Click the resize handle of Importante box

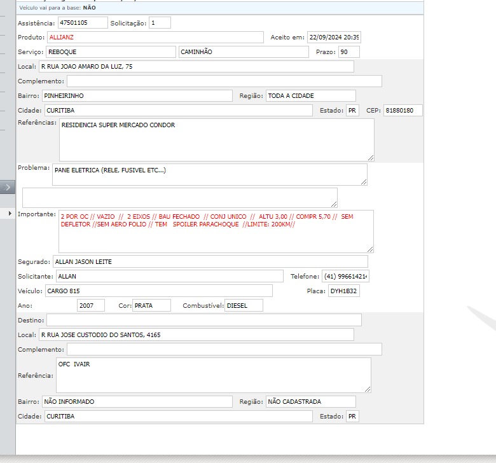click(370, 249)
